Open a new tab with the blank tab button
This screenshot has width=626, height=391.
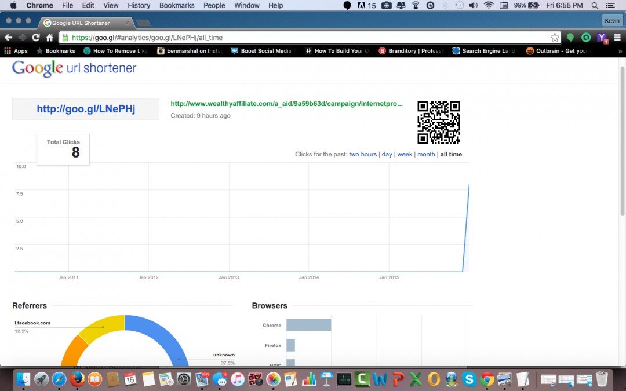(143, 23)
